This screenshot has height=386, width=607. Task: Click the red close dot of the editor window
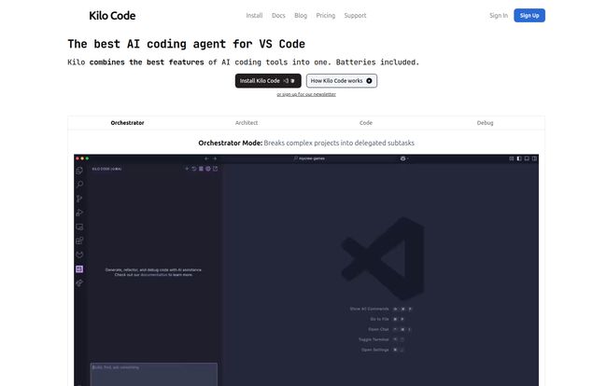(x=78, y=159)
